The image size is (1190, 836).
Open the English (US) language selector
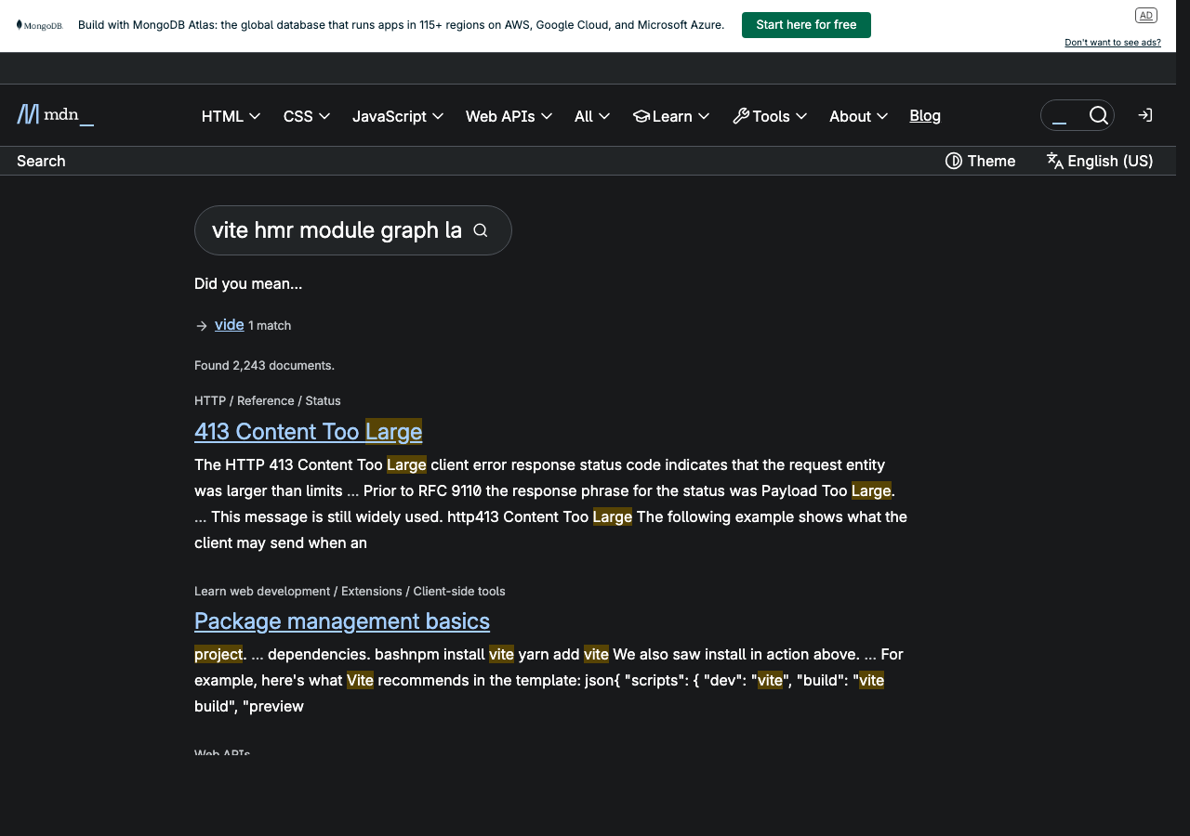click(1099, 161)
